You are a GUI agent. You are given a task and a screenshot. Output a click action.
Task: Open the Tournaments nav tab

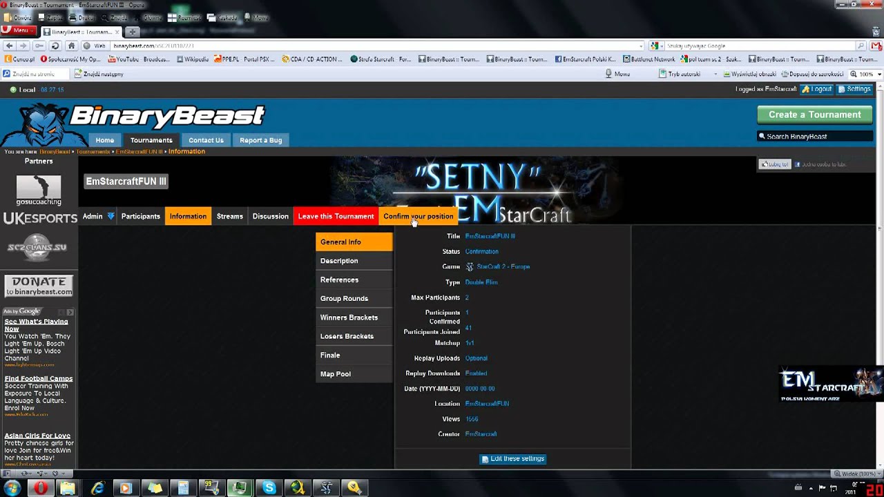tap(151, 140)
